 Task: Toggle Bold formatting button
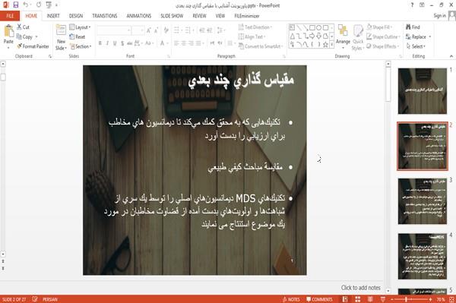click(100, 43)
